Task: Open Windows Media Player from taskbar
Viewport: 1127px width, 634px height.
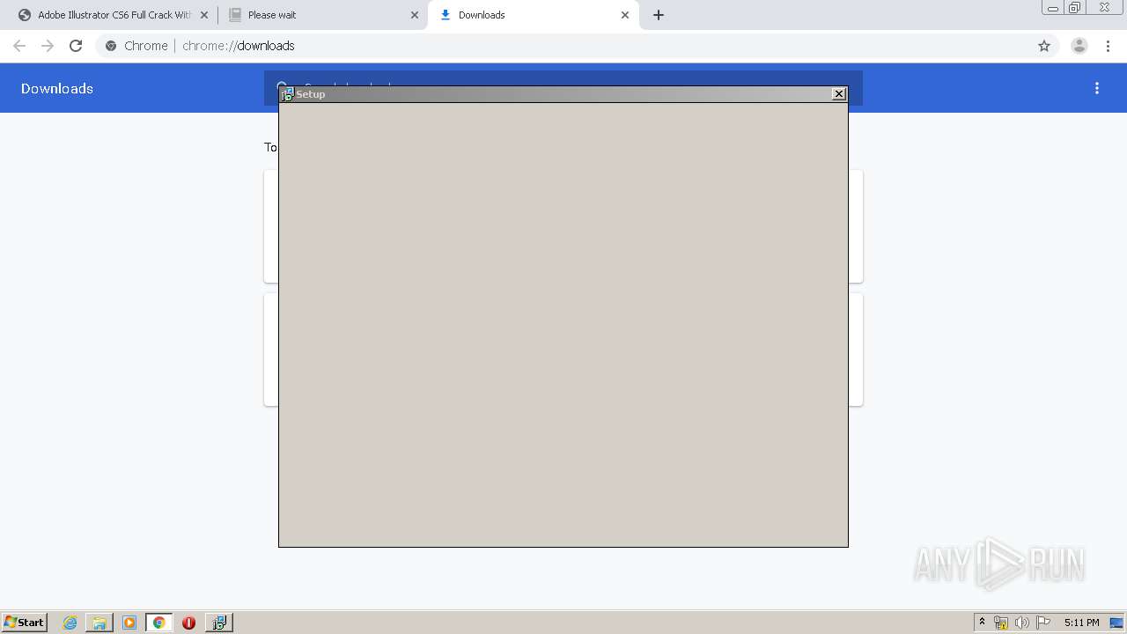Action: tap(129, 623)
